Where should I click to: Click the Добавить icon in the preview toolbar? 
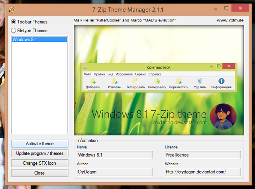point(93,81)
